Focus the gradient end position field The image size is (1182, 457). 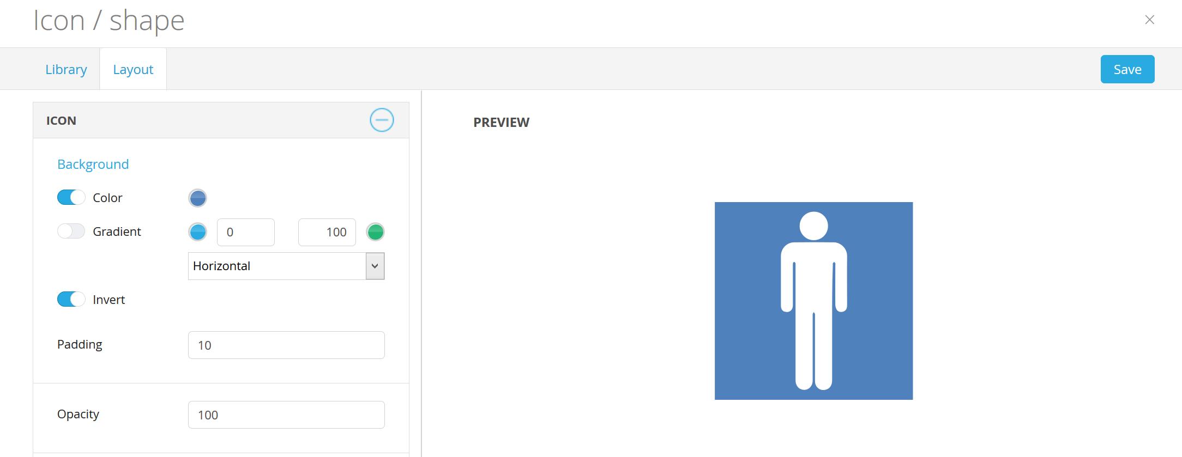(x=327, y=232)
